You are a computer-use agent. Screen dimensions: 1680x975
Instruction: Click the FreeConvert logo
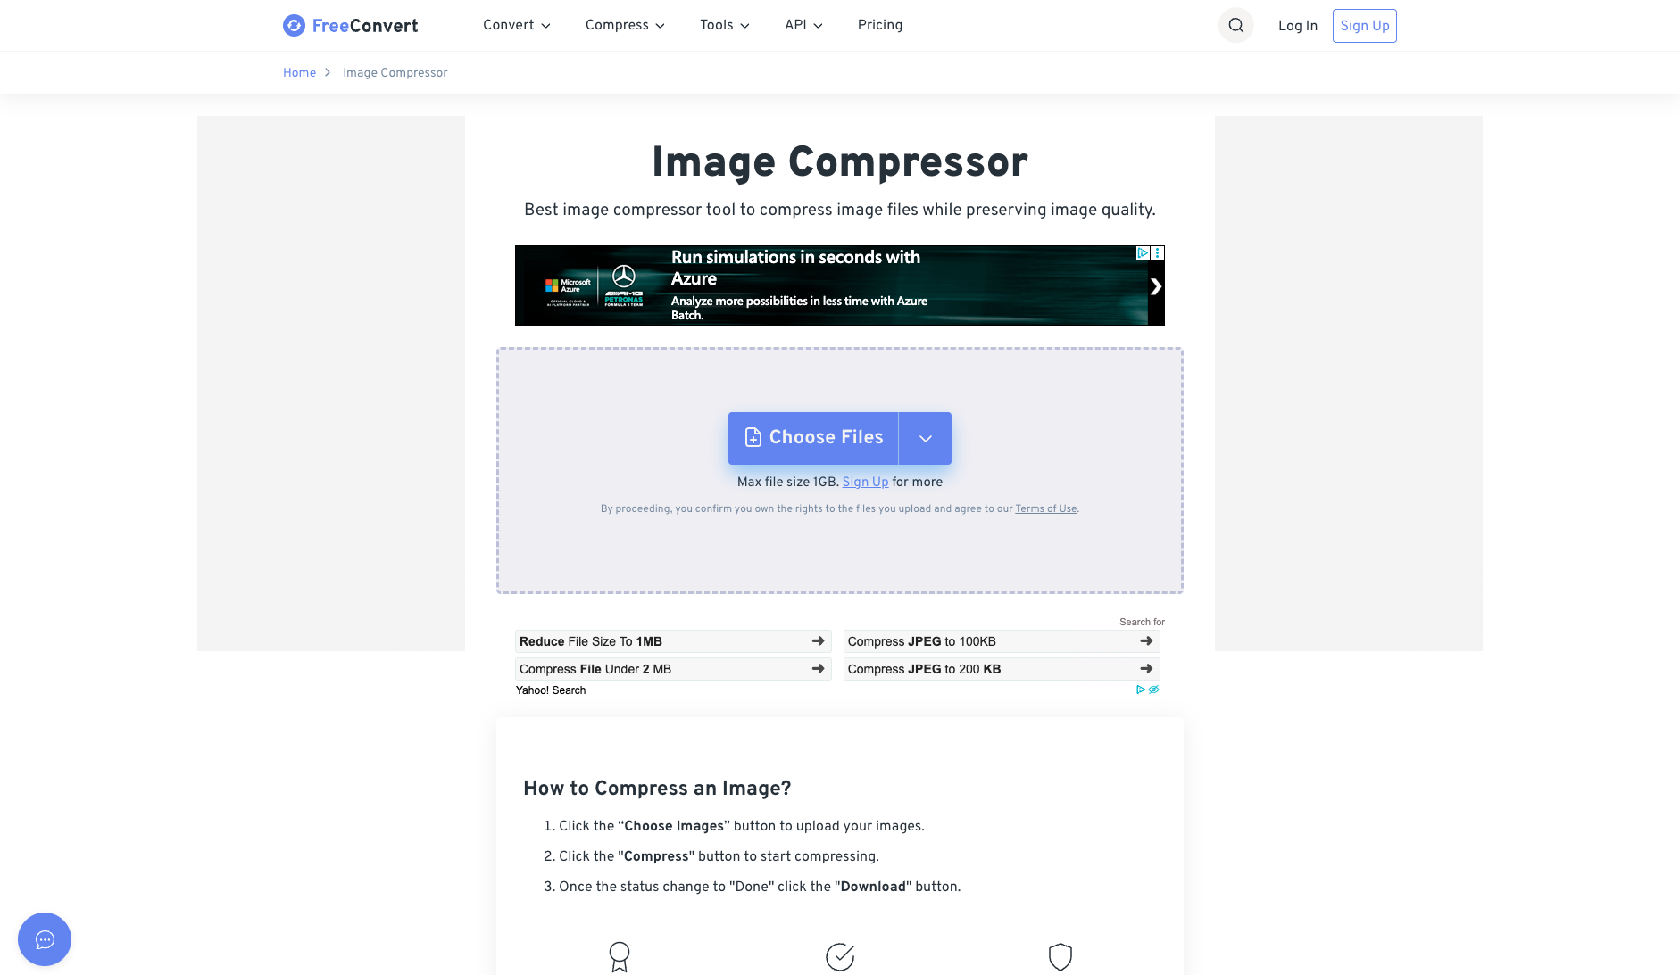tap(350, 26)
